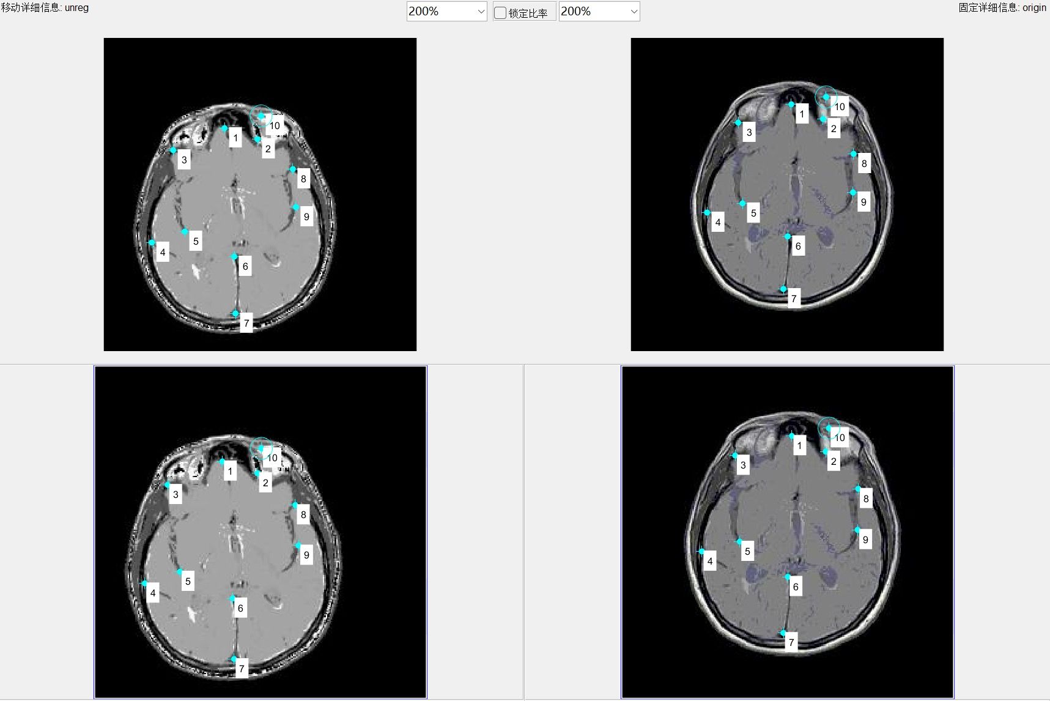Select control point 1 in unreg detail view

coord(224,128)
